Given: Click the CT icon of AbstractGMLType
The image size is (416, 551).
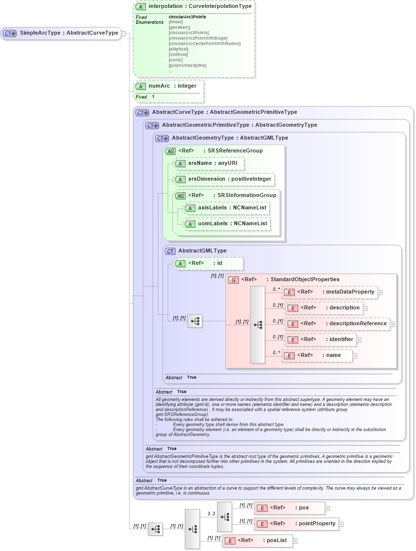Looking at the screenshot, I should tap(170, 251).
